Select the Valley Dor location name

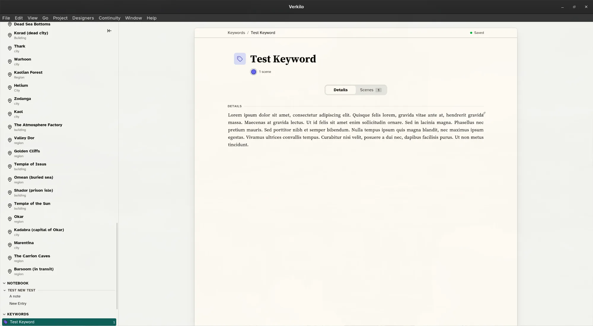[x=24, y=138]
